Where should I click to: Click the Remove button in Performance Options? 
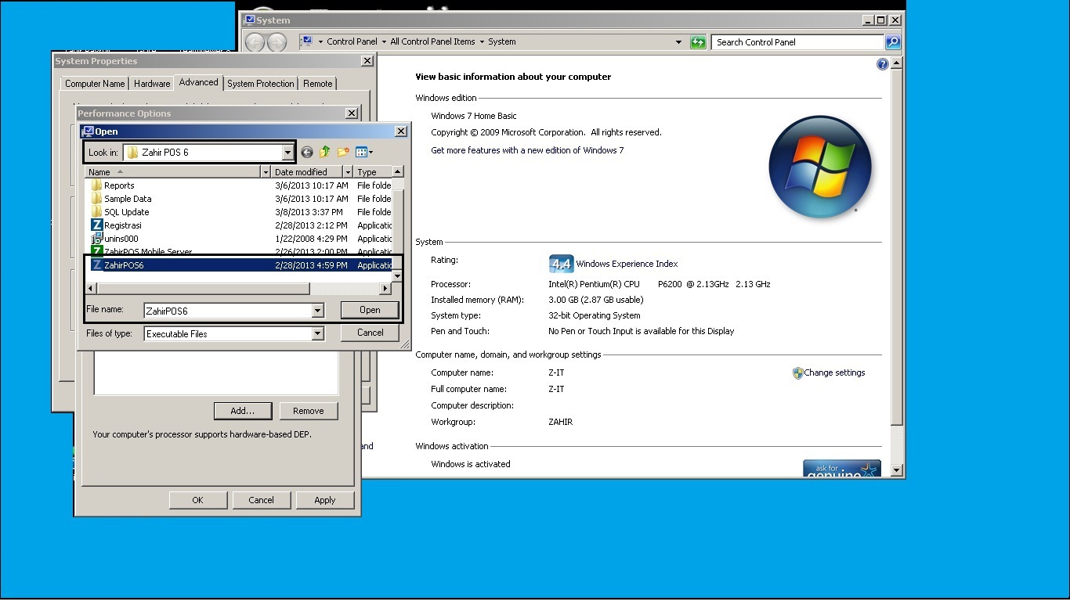point(308,411)
